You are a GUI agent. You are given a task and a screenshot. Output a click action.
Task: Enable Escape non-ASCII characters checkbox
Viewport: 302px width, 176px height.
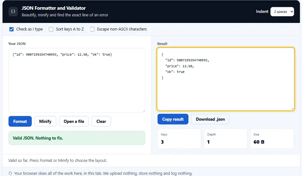92,29
